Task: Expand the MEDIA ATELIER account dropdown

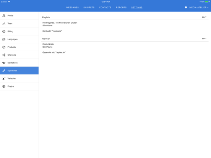Action: pyautogui.click(x=199, y=8)
